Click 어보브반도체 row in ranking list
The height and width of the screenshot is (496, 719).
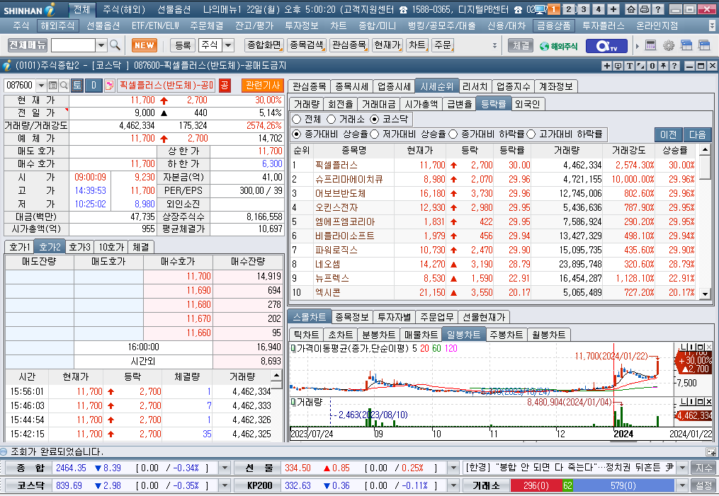(x=493, y=193)
